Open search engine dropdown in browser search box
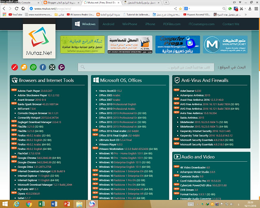Image resolution: width=260 pixels, height=208 pixels. [187, 9]
